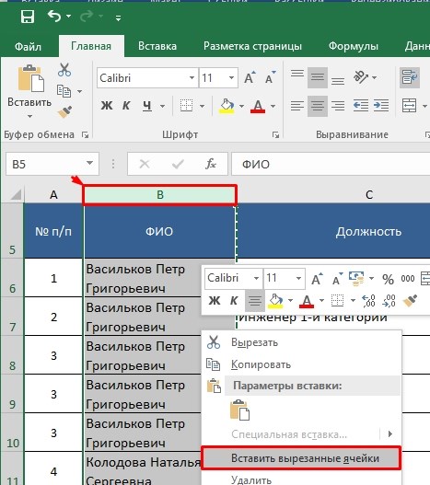Screen dimensions: 430x485
Task: Click ribbon Decrease Font Size icon
Action: point(271,77)
